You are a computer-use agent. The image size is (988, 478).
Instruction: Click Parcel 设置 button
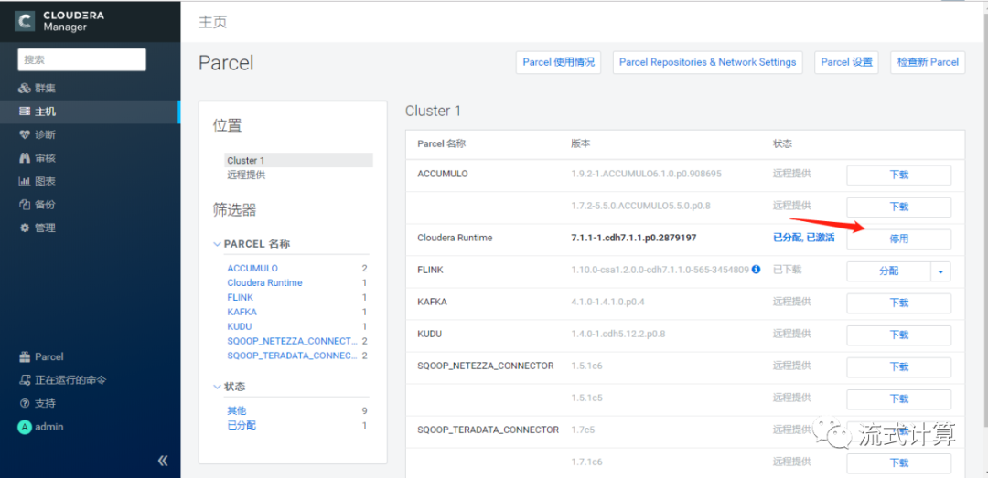pos(846,62)
